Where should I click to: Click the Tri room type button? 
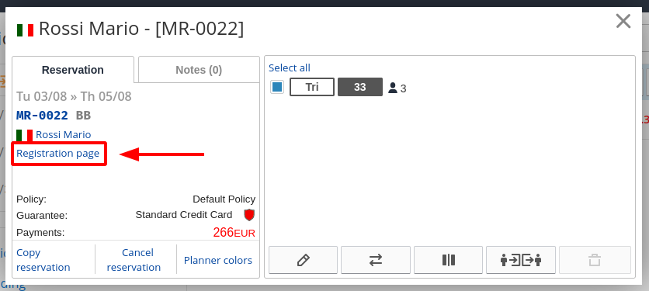pos(311,88)
